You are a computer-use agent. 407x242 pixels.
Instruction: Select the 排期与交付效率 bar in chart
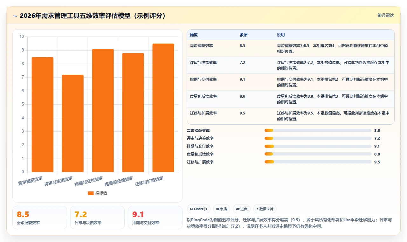point(103,110)
